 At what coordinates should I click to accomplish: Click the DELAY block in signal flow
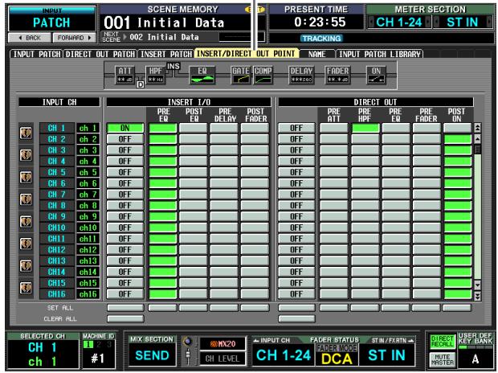click(301, 75)
